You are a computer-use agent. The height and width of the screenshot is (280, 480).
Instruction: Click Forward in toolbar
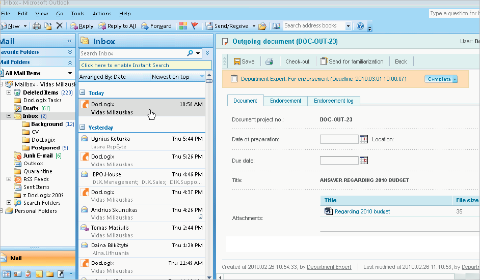(x=156, y=26)
